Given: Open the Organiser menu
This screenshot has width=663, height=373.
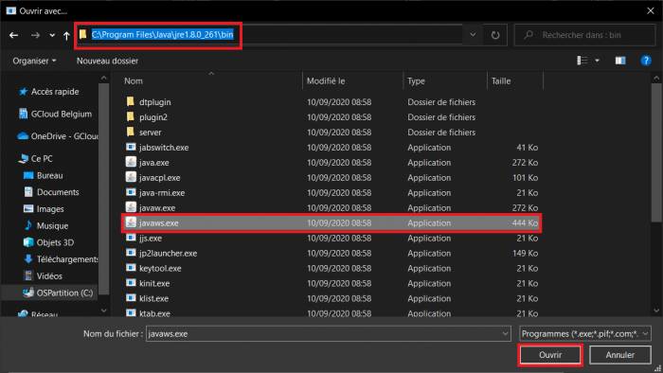Looking at the screenshot, I should [34, 61].
